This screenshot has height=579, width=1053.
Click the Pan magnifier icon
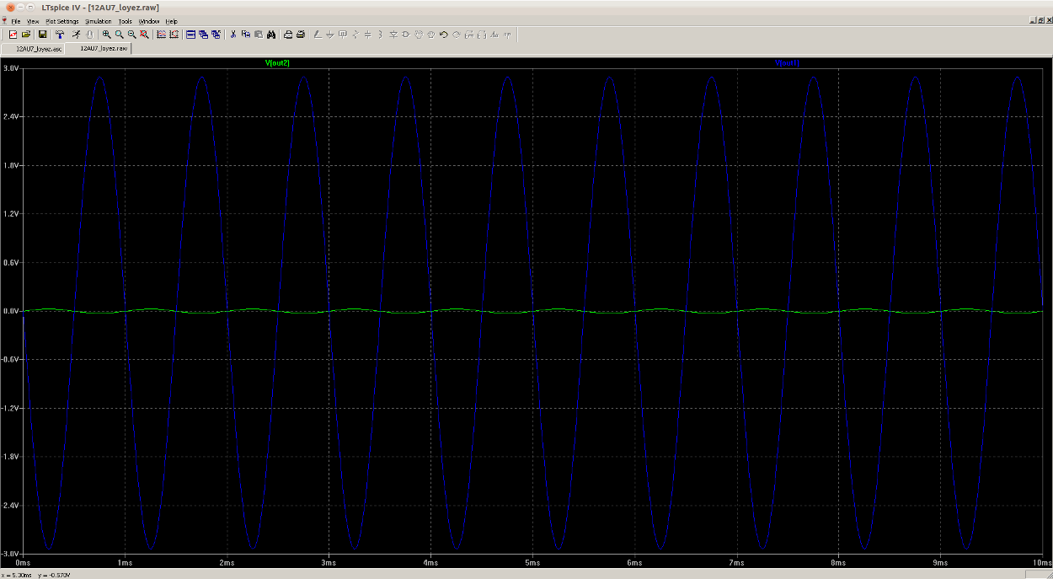pyautogui.click(x=119, y=35)
